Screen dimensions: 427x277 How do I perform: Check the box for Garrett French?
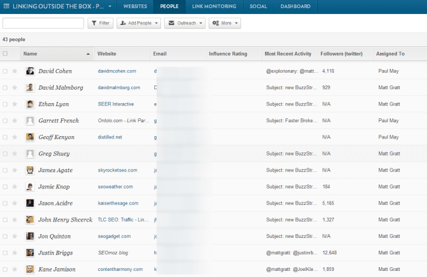point(5,121)
